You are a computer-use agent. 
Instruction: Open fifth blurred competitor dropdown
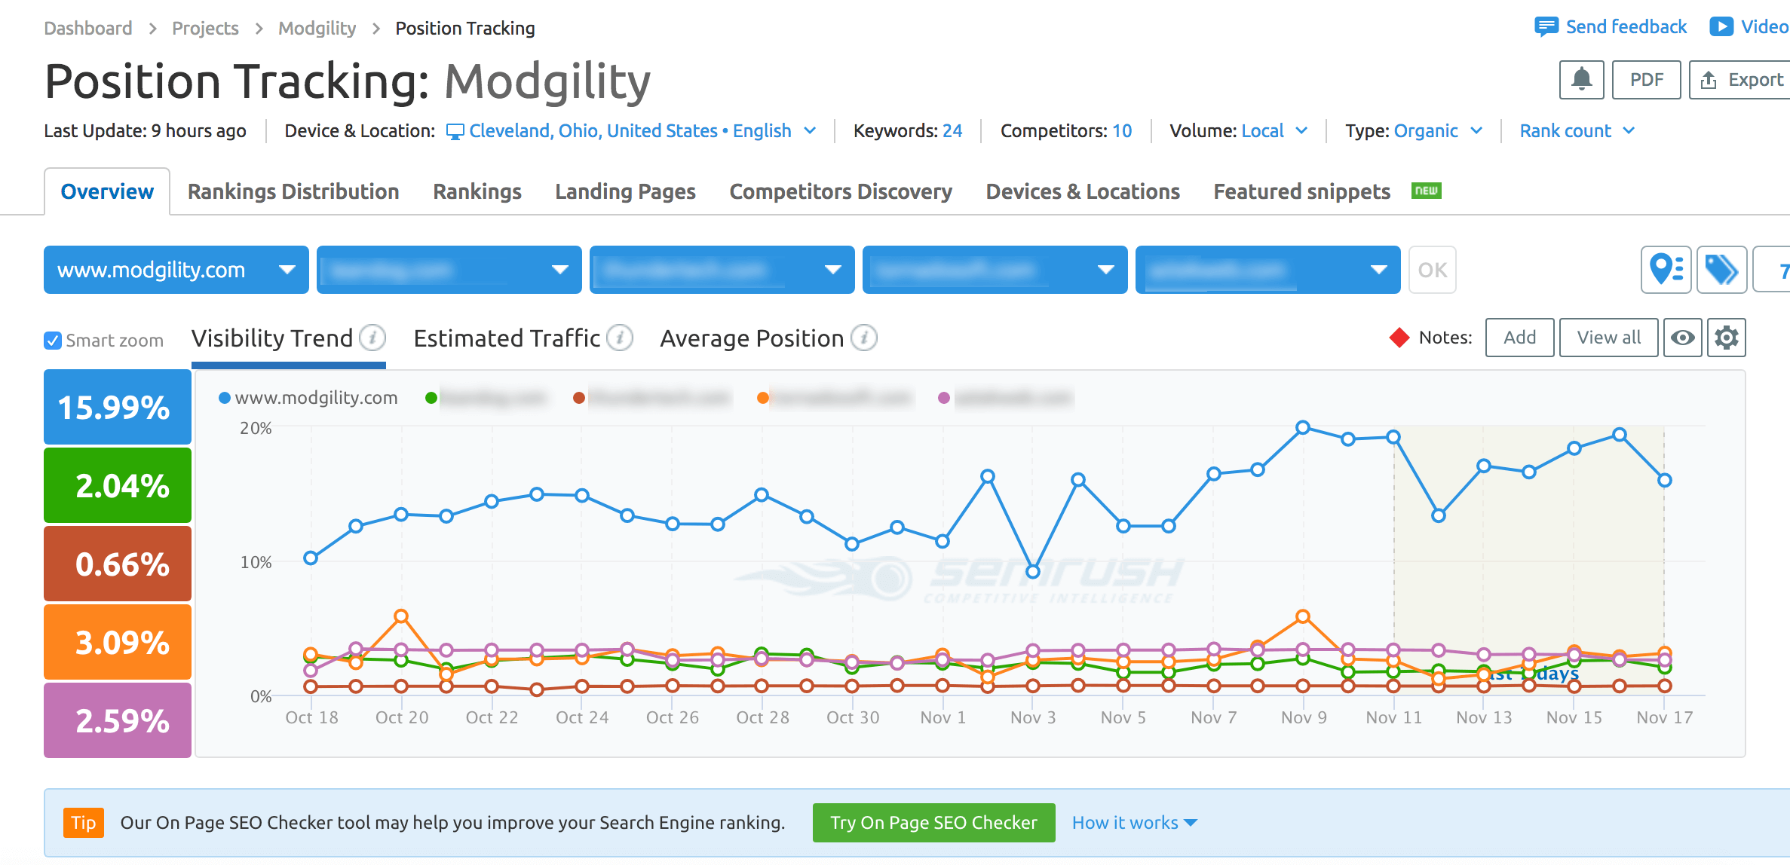point(1268,270)
